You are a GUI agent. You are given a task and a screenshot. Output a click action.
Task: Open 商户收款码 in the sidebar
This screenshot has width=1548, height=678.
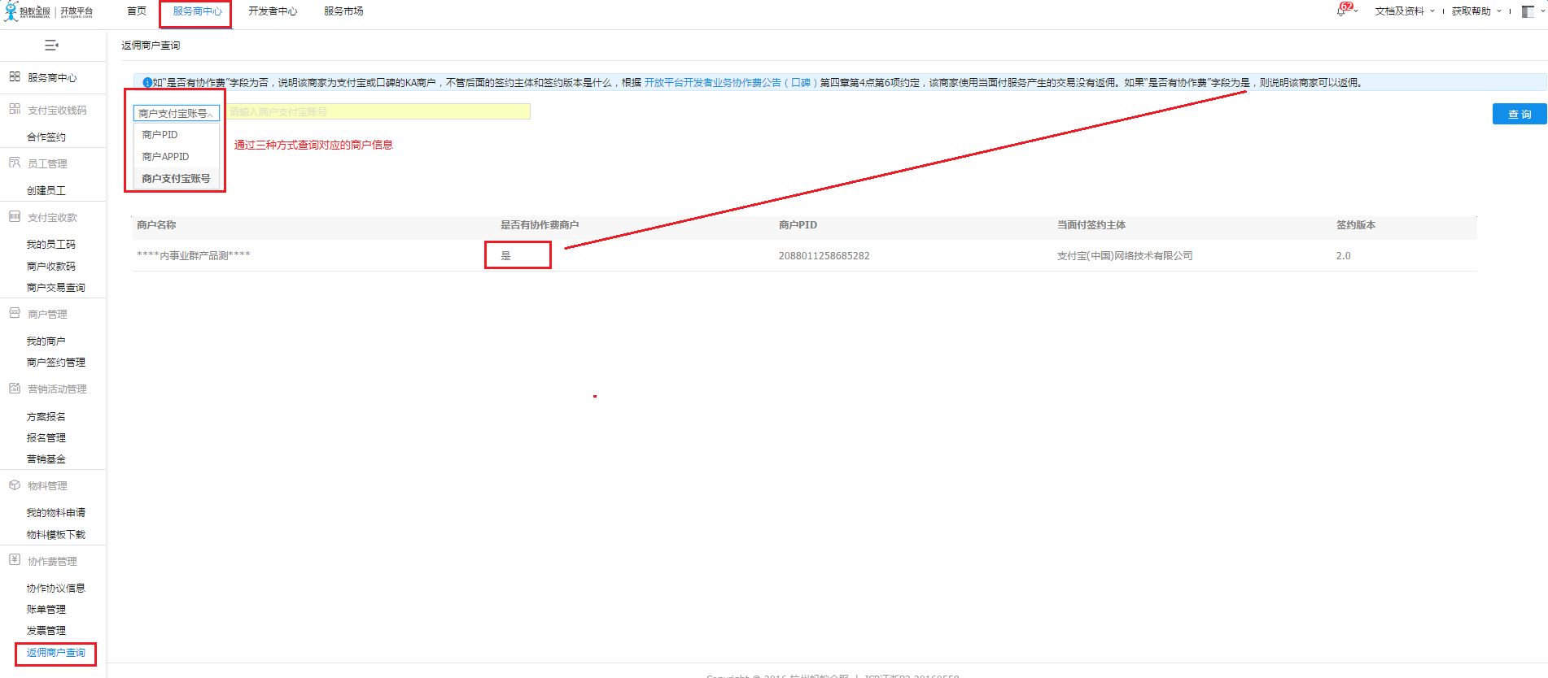point(50,267)
